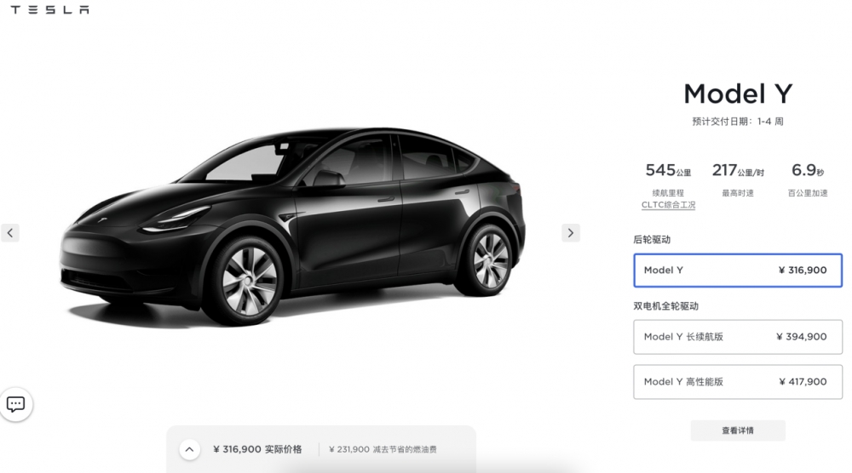Click ¥231,900 减去节省的燃油费 tab
The height and width of the screenshot is (473, 852).
(x=383, y=449)
